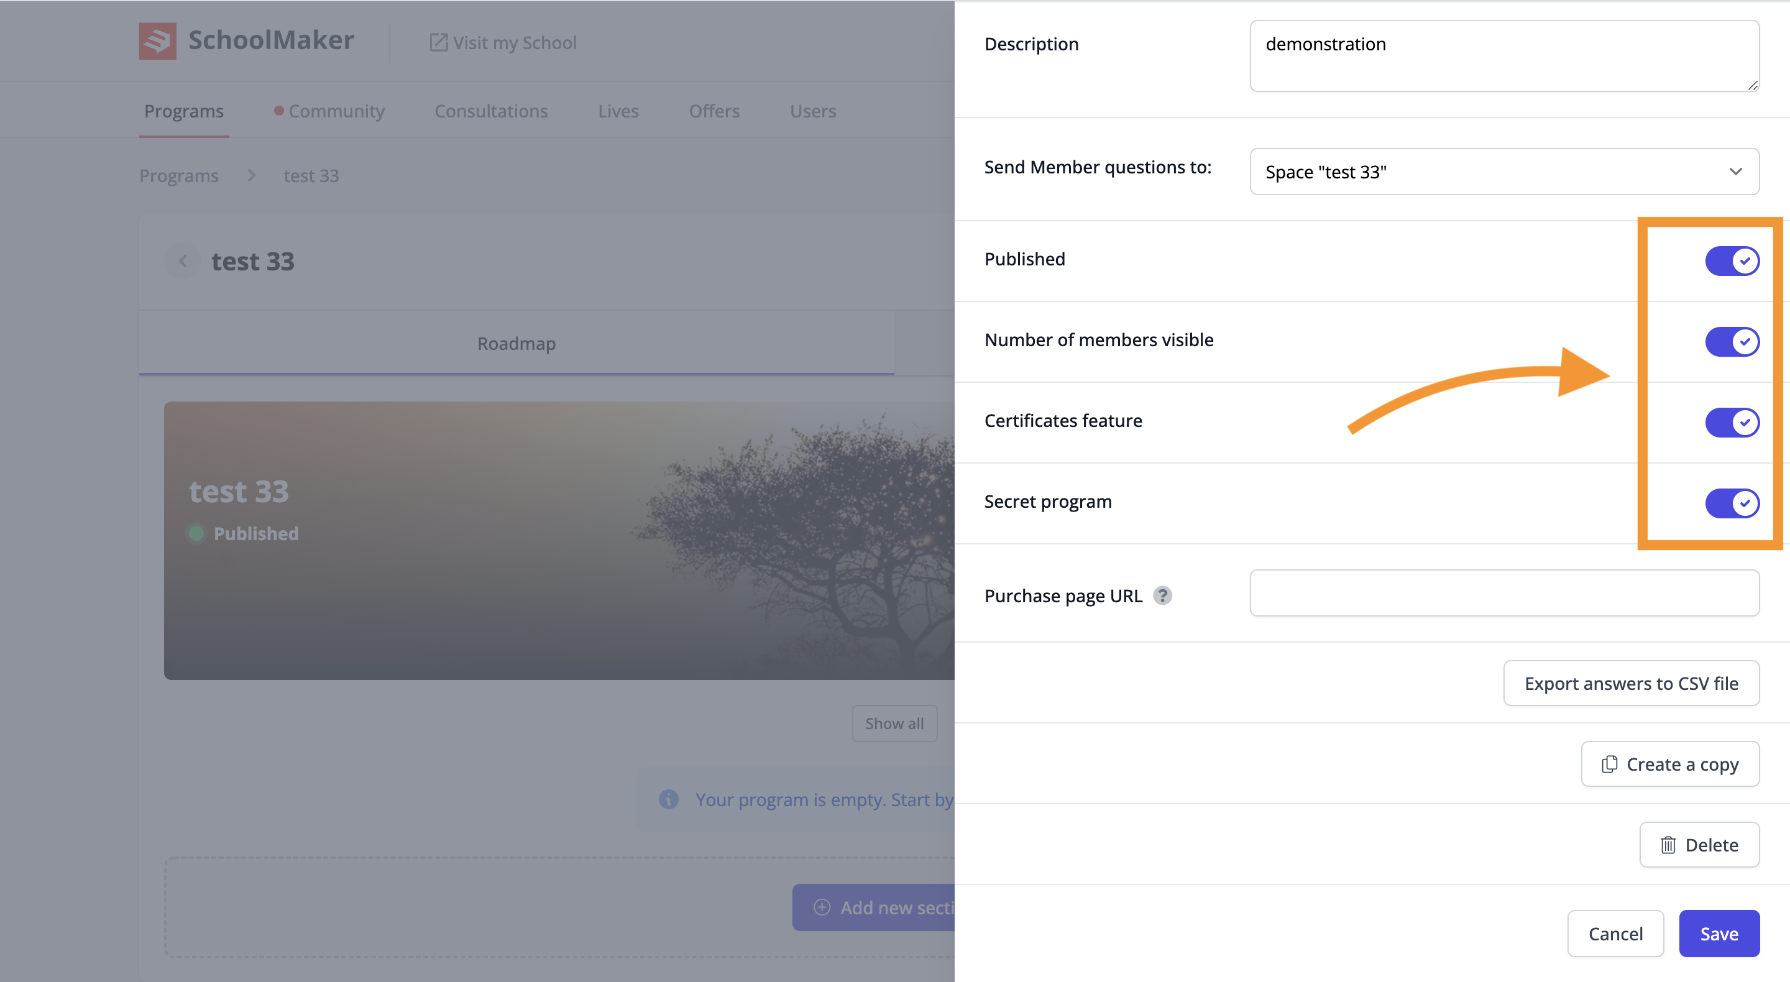
Task: Toggle Number of members visible switch
Action: pyautogui.click(x=1732, y=342)
